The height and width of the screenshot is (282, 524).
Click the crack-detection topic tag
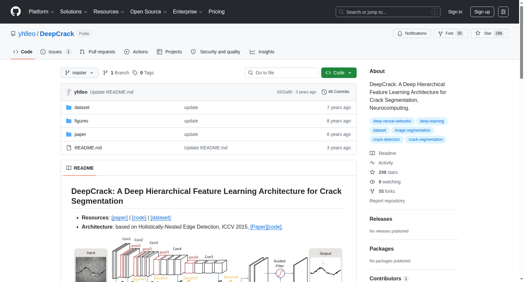coord(386,140)
